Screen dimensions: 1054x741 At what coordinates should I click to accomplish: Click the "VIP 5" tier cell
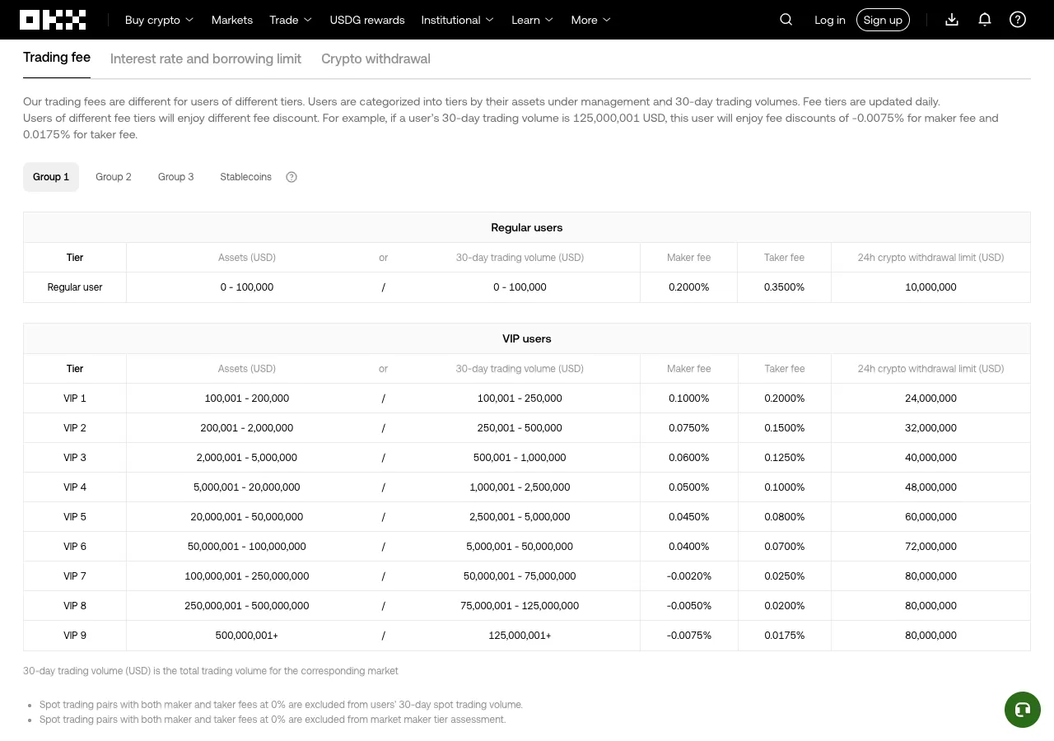(x=75, y=517)
